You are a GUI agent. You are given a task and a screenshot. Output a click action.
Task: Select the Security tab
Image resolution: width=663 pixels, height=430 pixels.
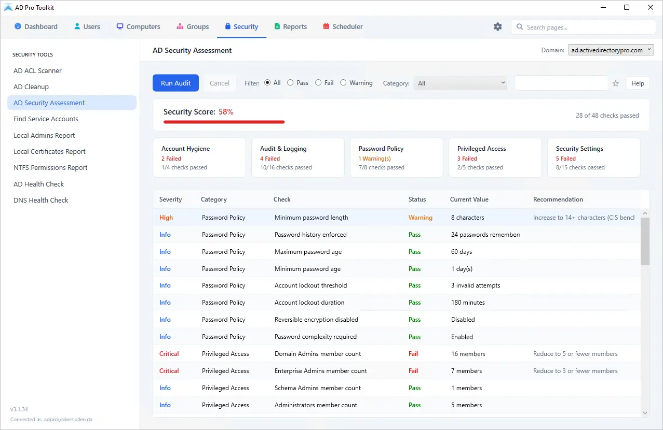click(241, 26)
